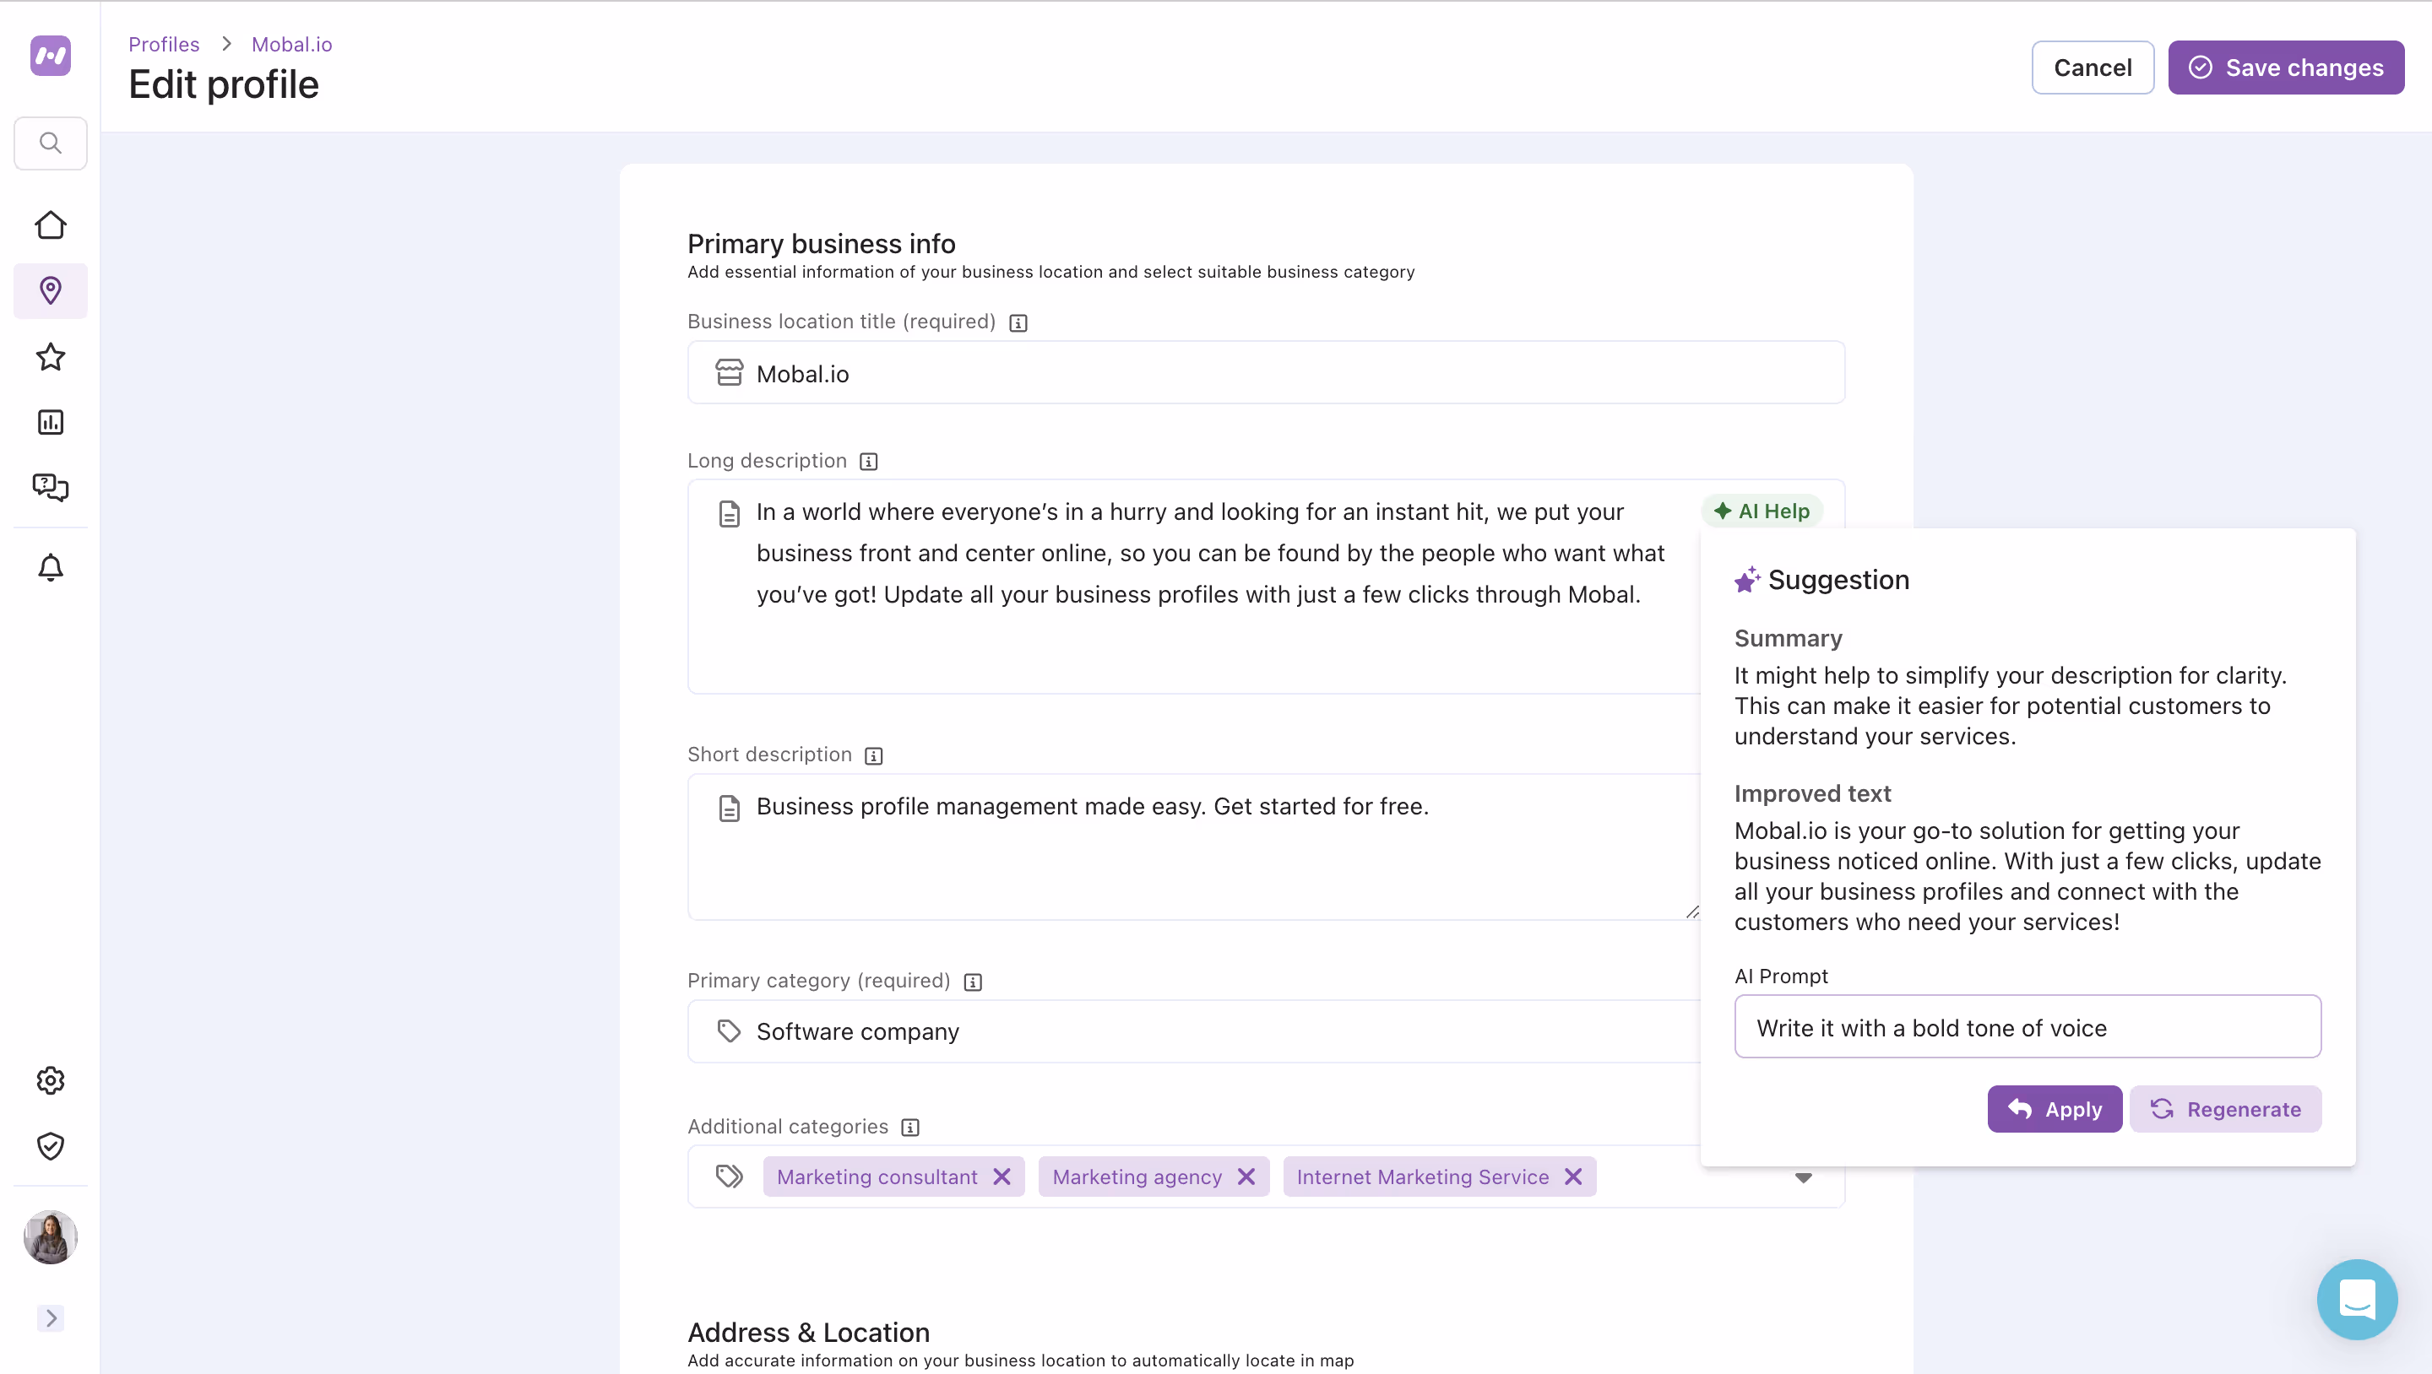Click the store icon in the title field
The height and width of the screenshot is (1374, 2432).
pos(729,373)
